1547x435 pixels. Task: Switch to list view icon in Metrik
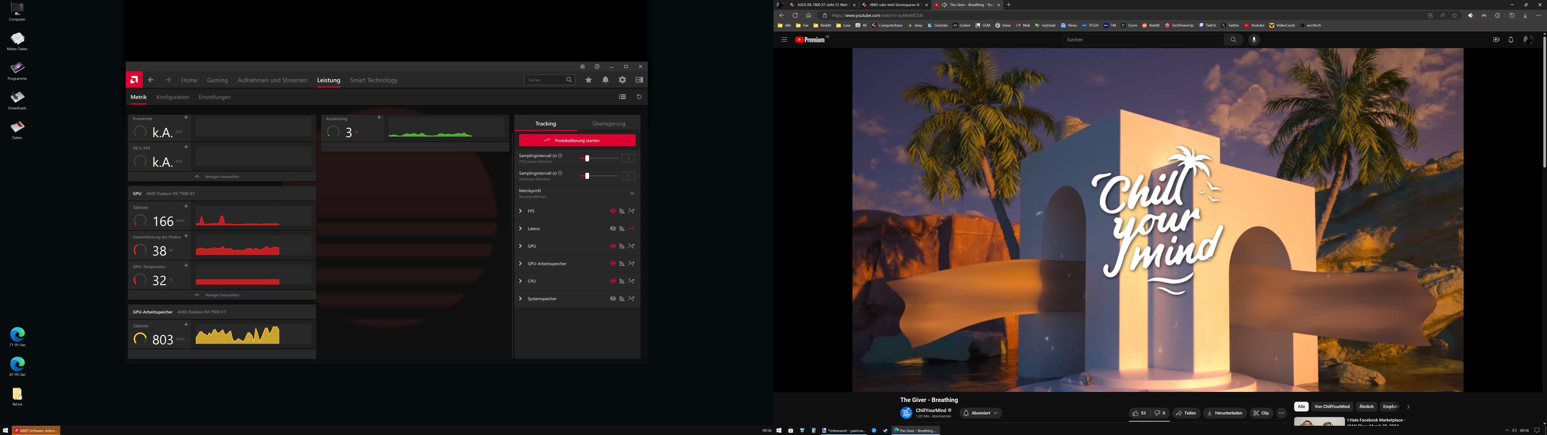pyautogui.click(x=622, y=97)
